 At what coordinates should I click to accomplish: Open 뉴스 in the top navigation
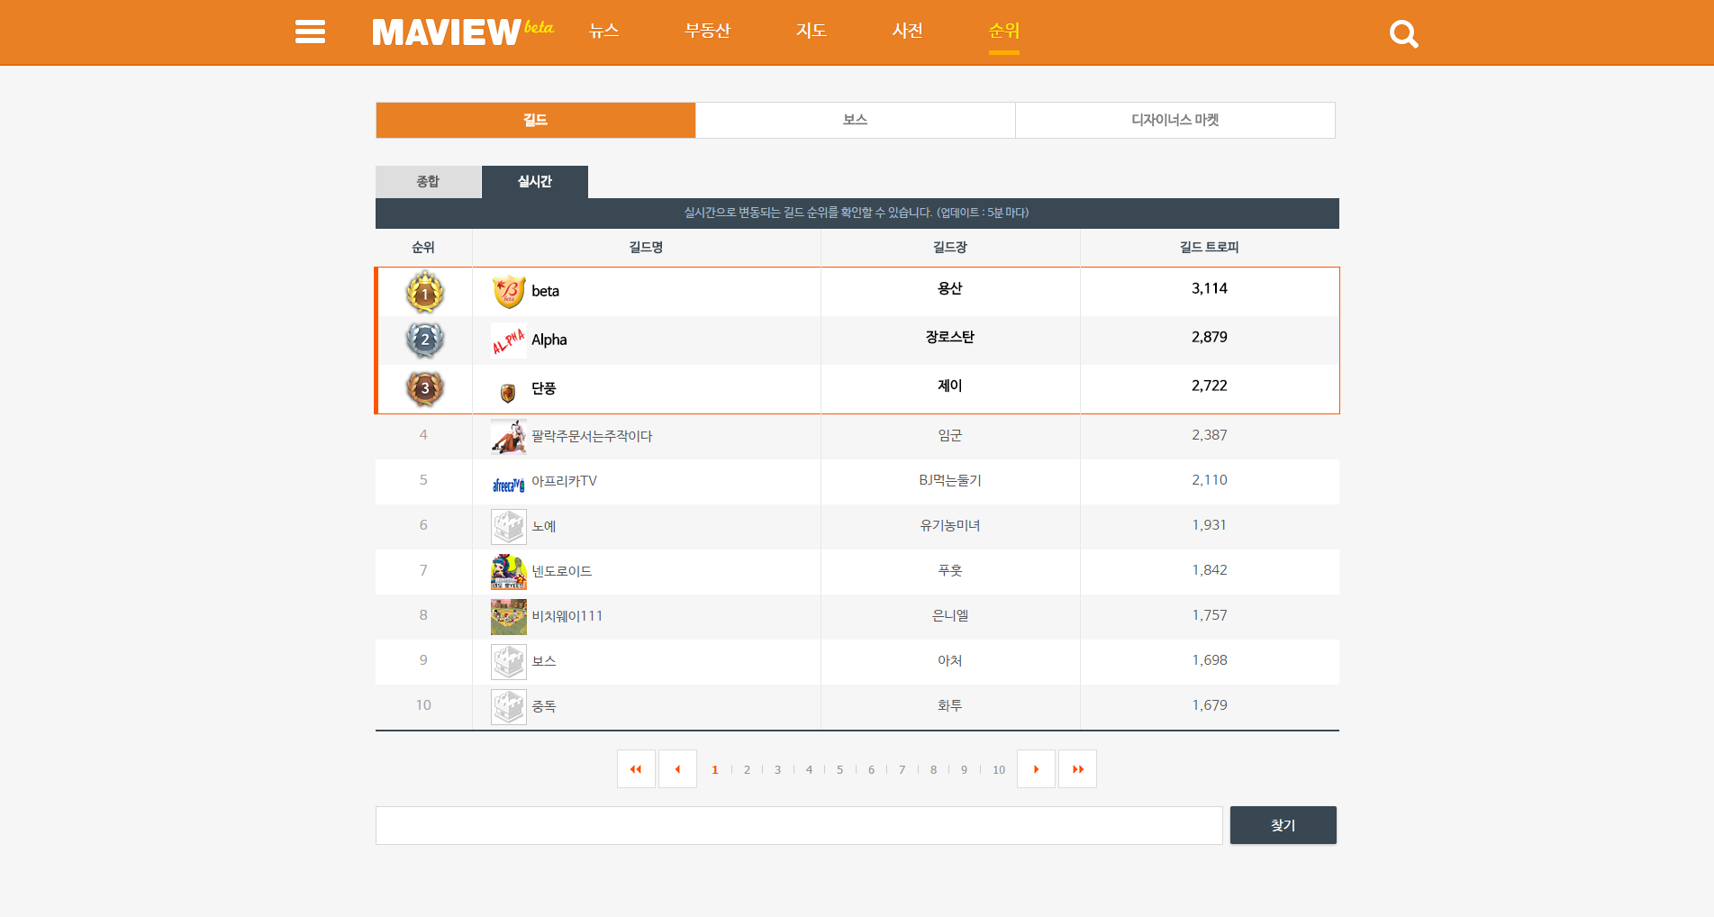pos(603,31)
